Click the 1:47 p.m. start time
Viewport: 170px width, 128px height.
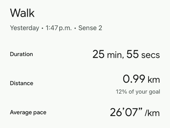click(58, 28)
